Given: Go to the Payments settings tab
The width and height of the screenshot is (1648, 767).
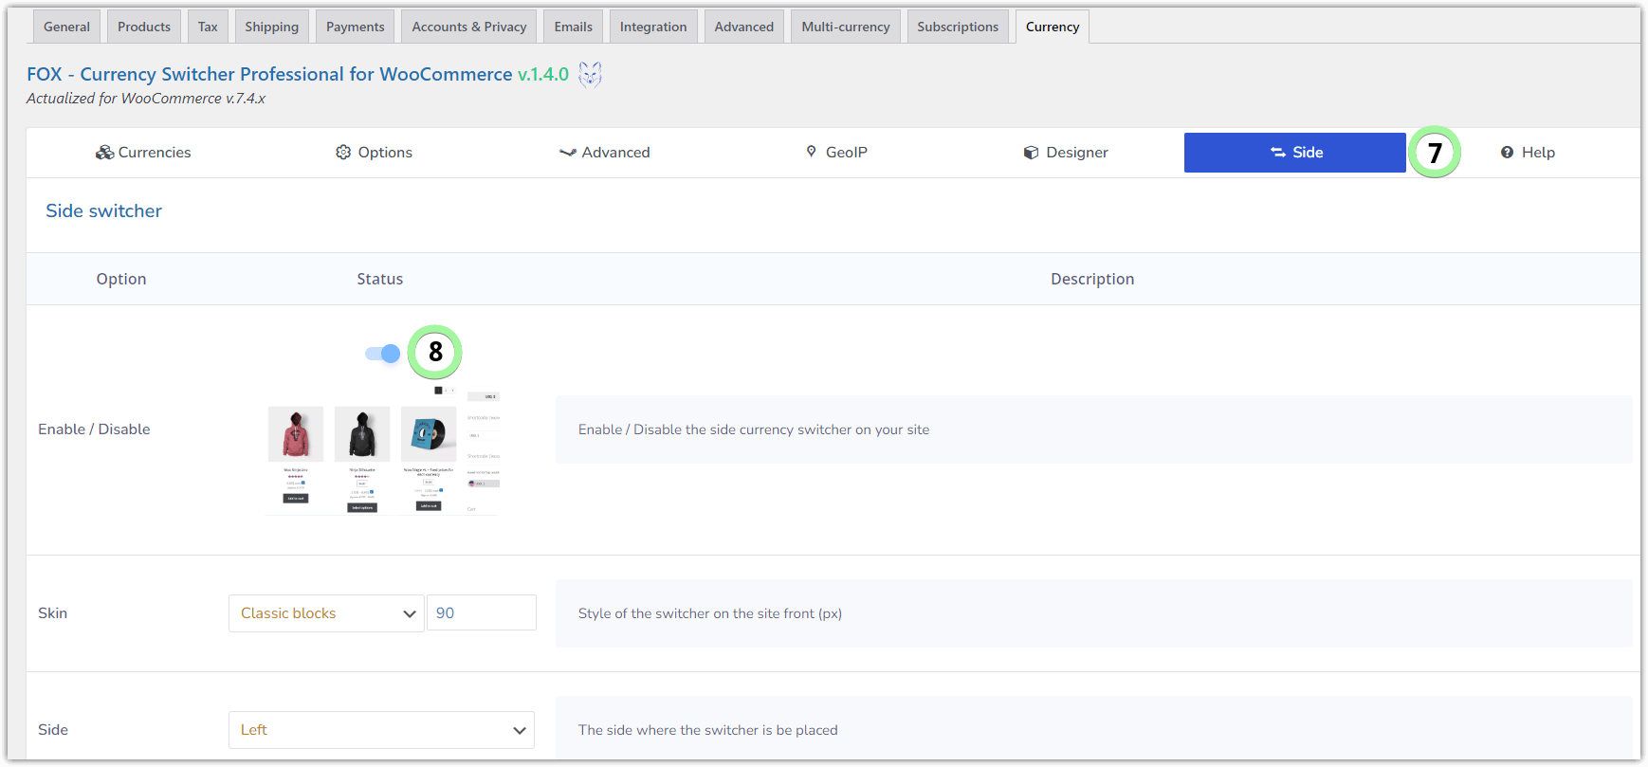Looking at the screenshot, I should pos(356,27).
